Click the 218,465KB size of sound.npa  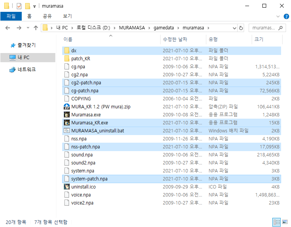[268, 155]
